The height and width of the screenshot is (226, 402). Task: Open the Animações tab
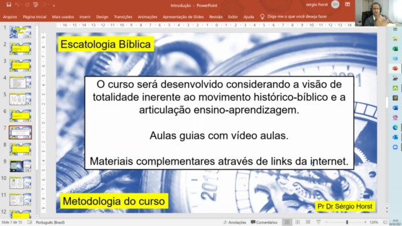point(148,17)
